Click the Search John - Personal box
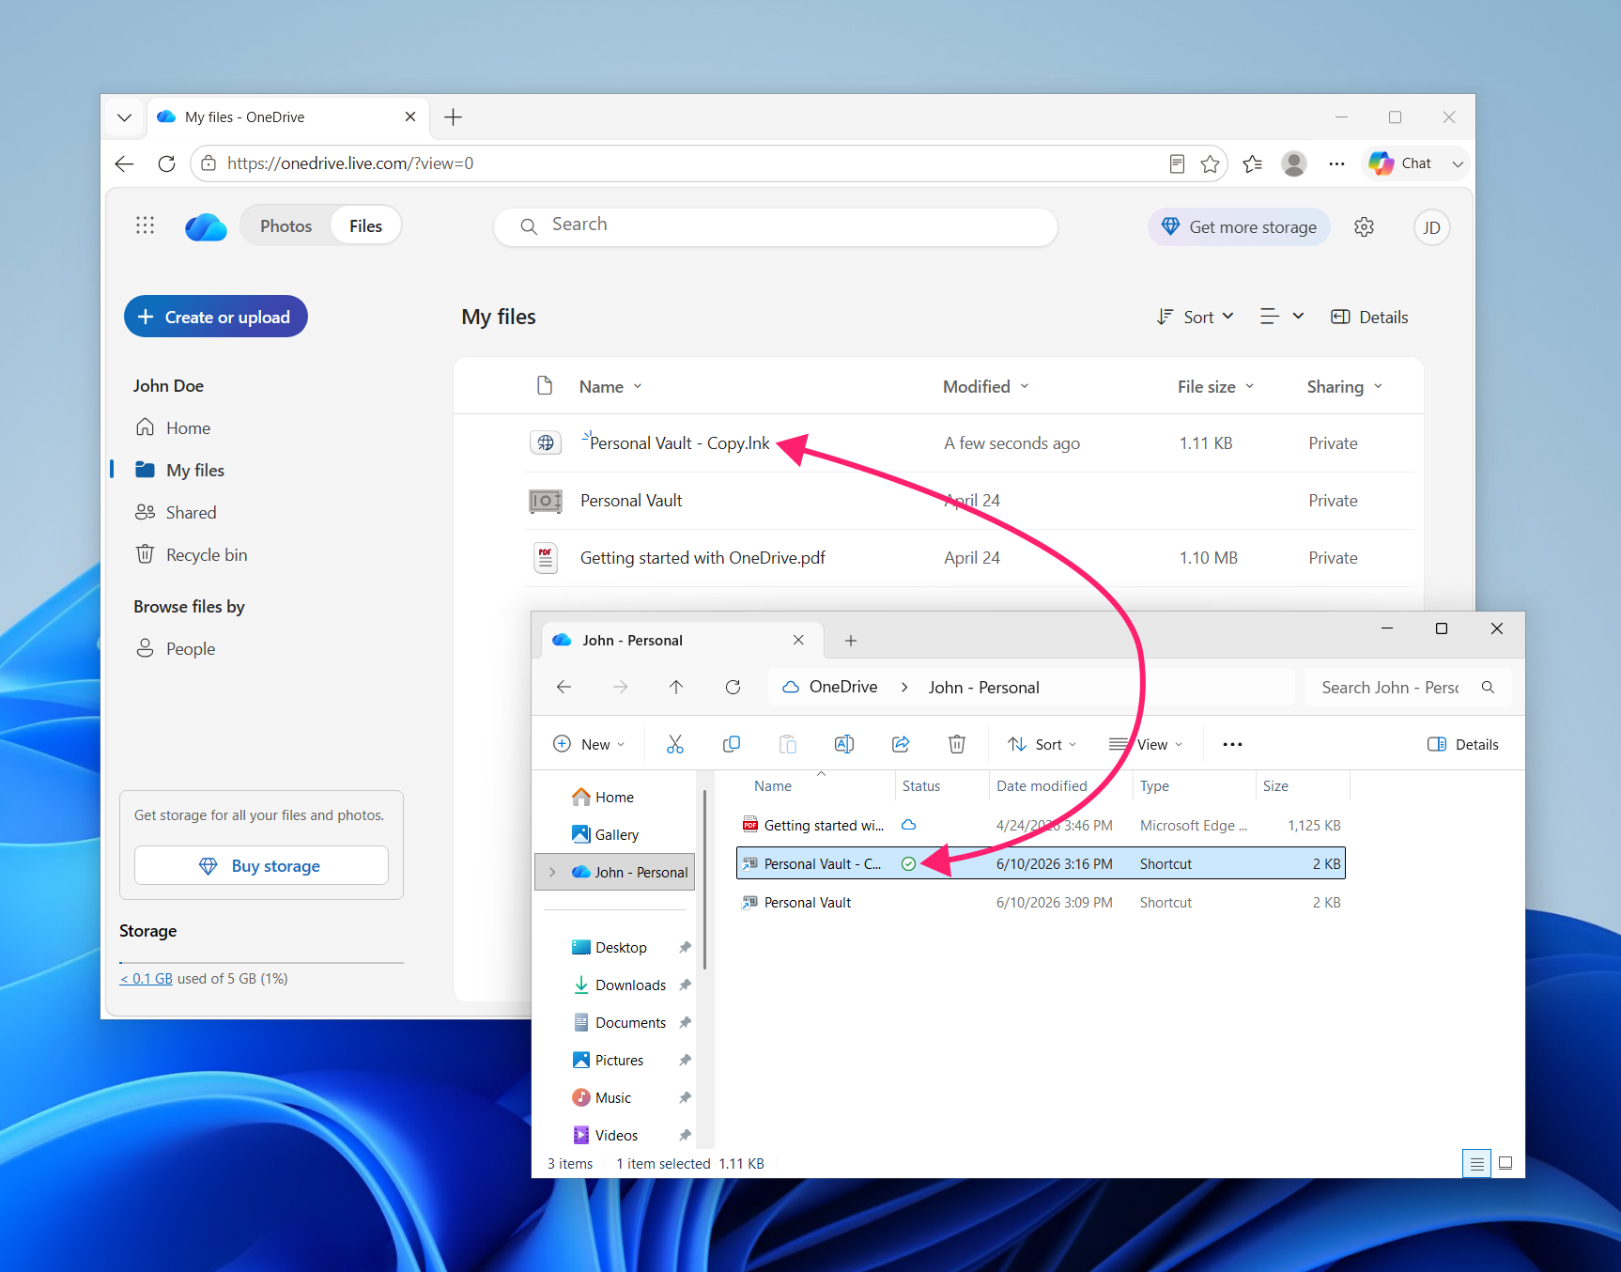The height and width of the screenshot is (1272, 1621). coord(1408,688)
